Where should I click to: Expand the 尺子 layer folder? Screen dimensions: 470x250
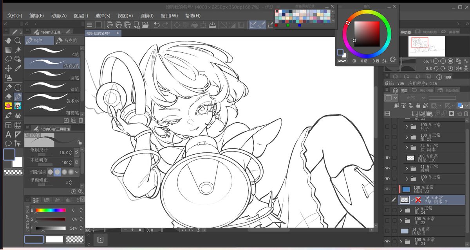pos(407,127)
